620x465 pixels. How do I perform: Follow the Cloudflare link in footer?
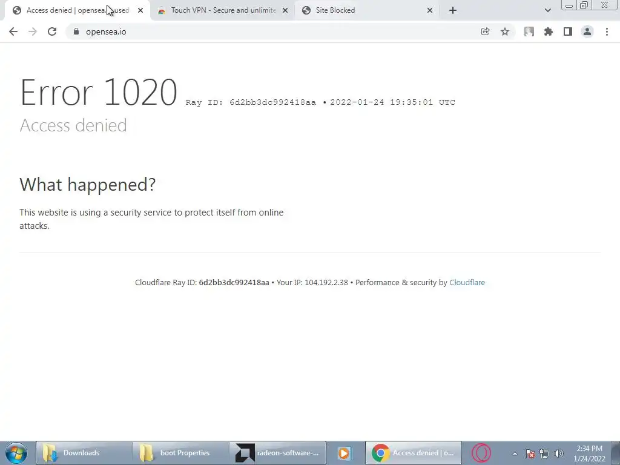(467, 282)
